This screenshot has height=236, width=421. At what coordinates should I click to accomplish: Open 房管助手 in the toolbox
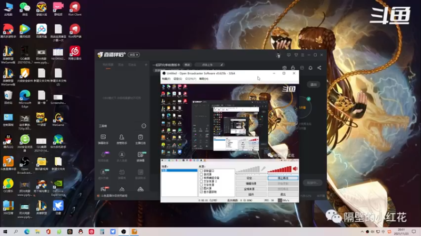click(x=122, y=140)
